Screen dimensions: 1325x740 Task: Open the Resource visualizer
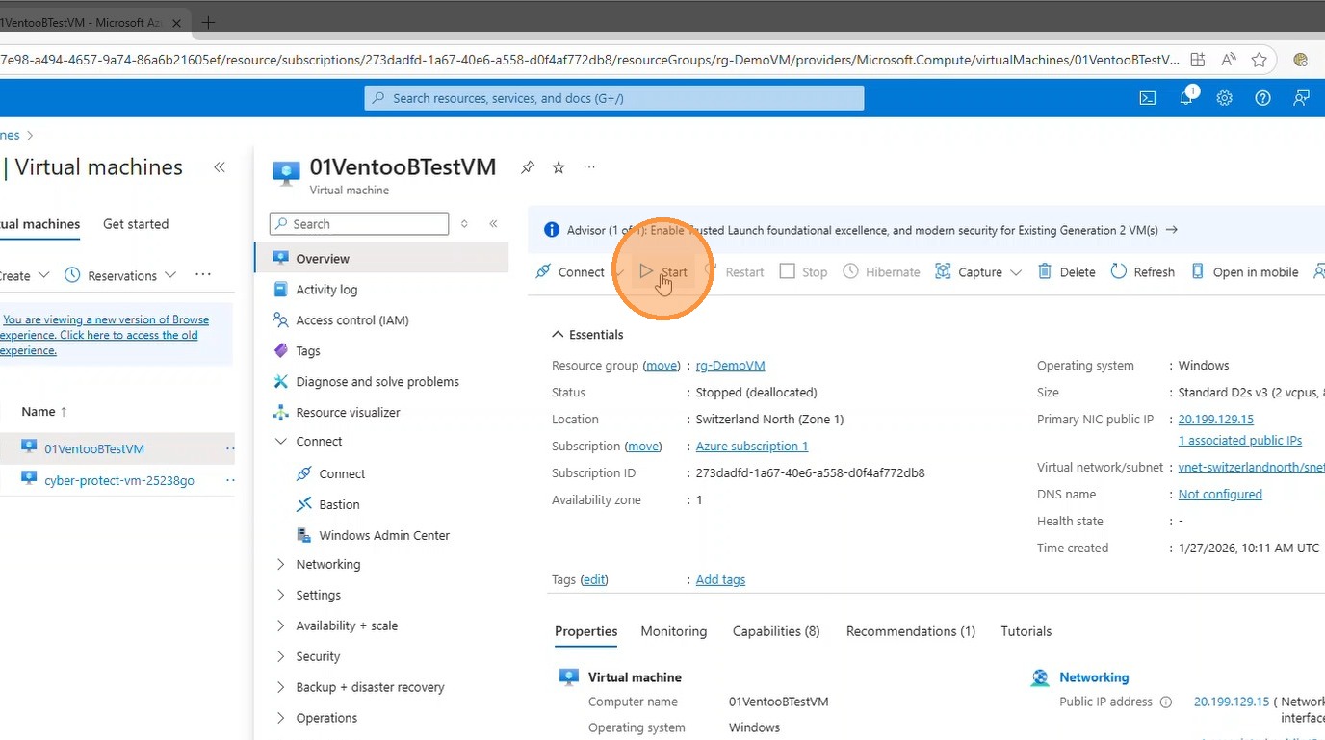click(x=348, y=413)
